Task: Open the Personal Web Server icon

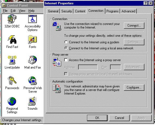Action: [x=32, y=81]
